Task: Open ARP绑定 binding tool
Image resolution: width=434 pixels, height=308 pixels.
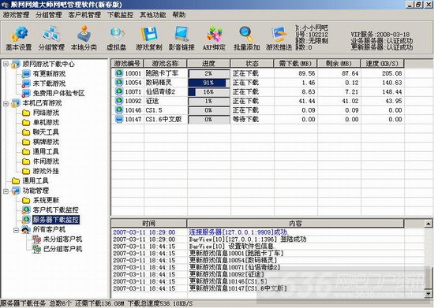Action: click(214, 35)
